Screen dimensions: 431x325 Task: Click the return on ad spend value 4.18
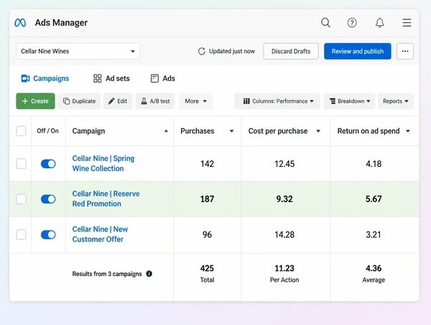(x=374, y=164)
